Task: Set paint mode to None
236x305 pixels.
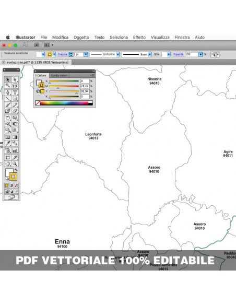Action: tap(16, 185)
